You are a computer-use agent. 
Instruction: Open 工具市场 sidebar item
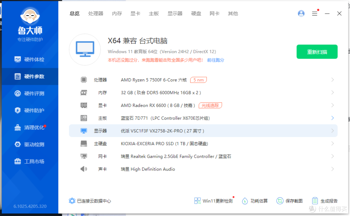(x=30, y=161)
